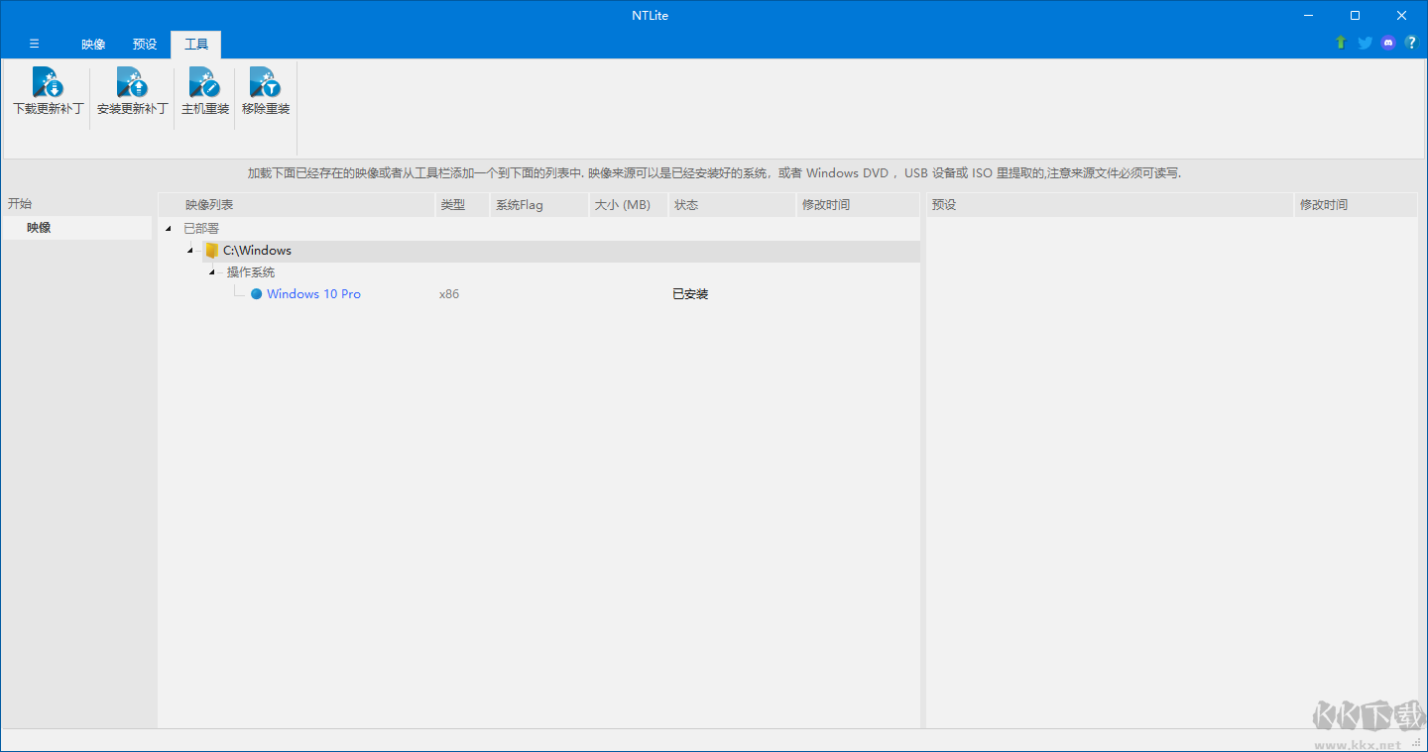Click the 已部署 group label
Image resolution: width=1428 pixels, height=752 pixels.
201,229
